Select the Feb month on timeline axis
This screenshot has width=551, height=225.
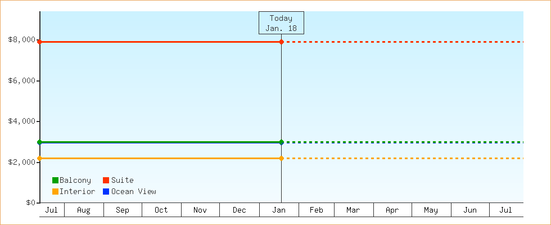point(317,210)
